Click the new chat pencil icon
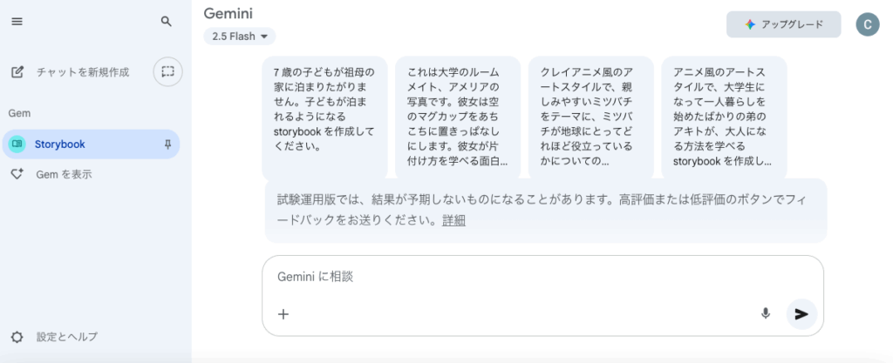 click(17, 72)
